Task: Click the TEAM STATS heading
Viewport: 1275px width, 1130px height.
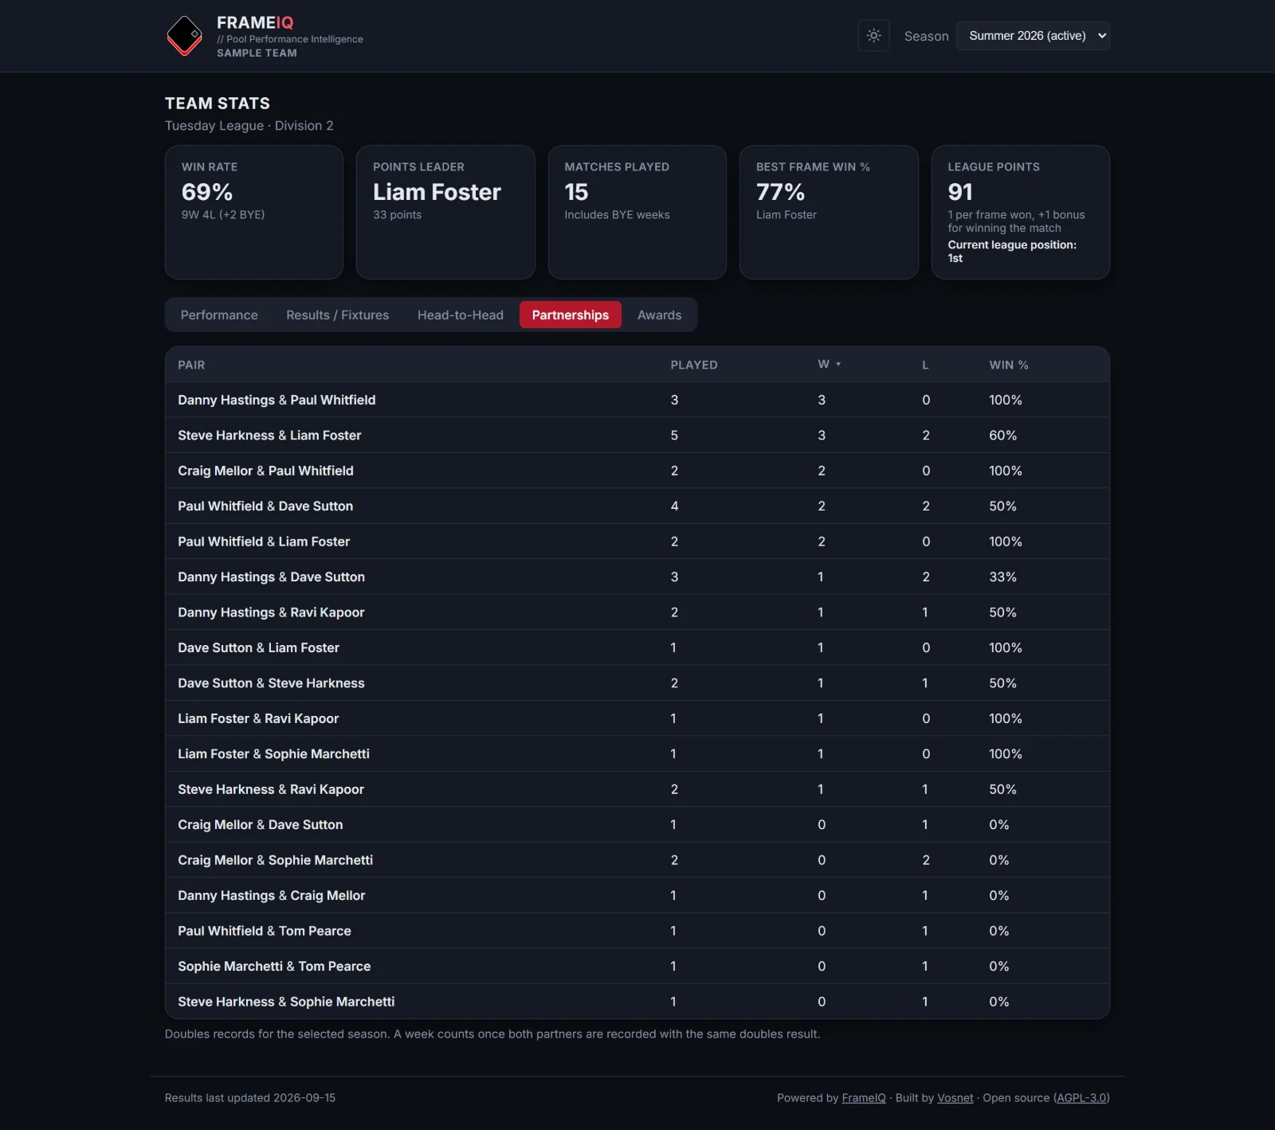Action: [x=218, y=104]
